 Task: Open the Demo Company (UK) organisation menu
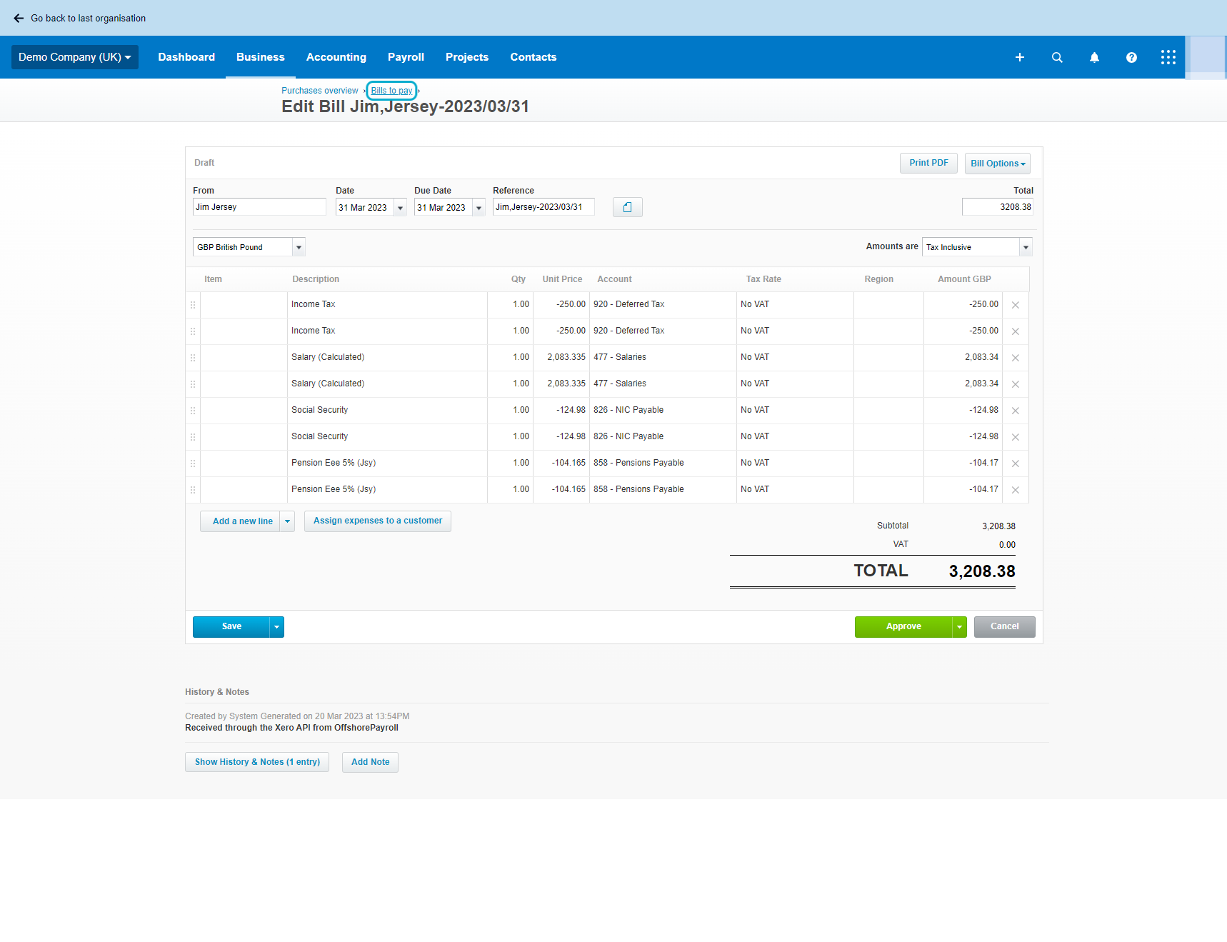click(x=75, y=57)
